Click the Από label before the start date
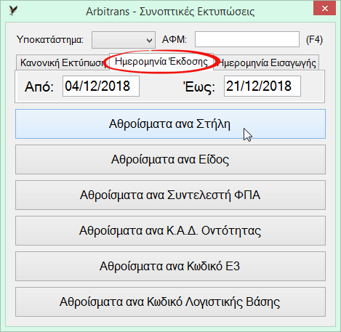This screenshot has height=332, width=341. pos(39,86)
